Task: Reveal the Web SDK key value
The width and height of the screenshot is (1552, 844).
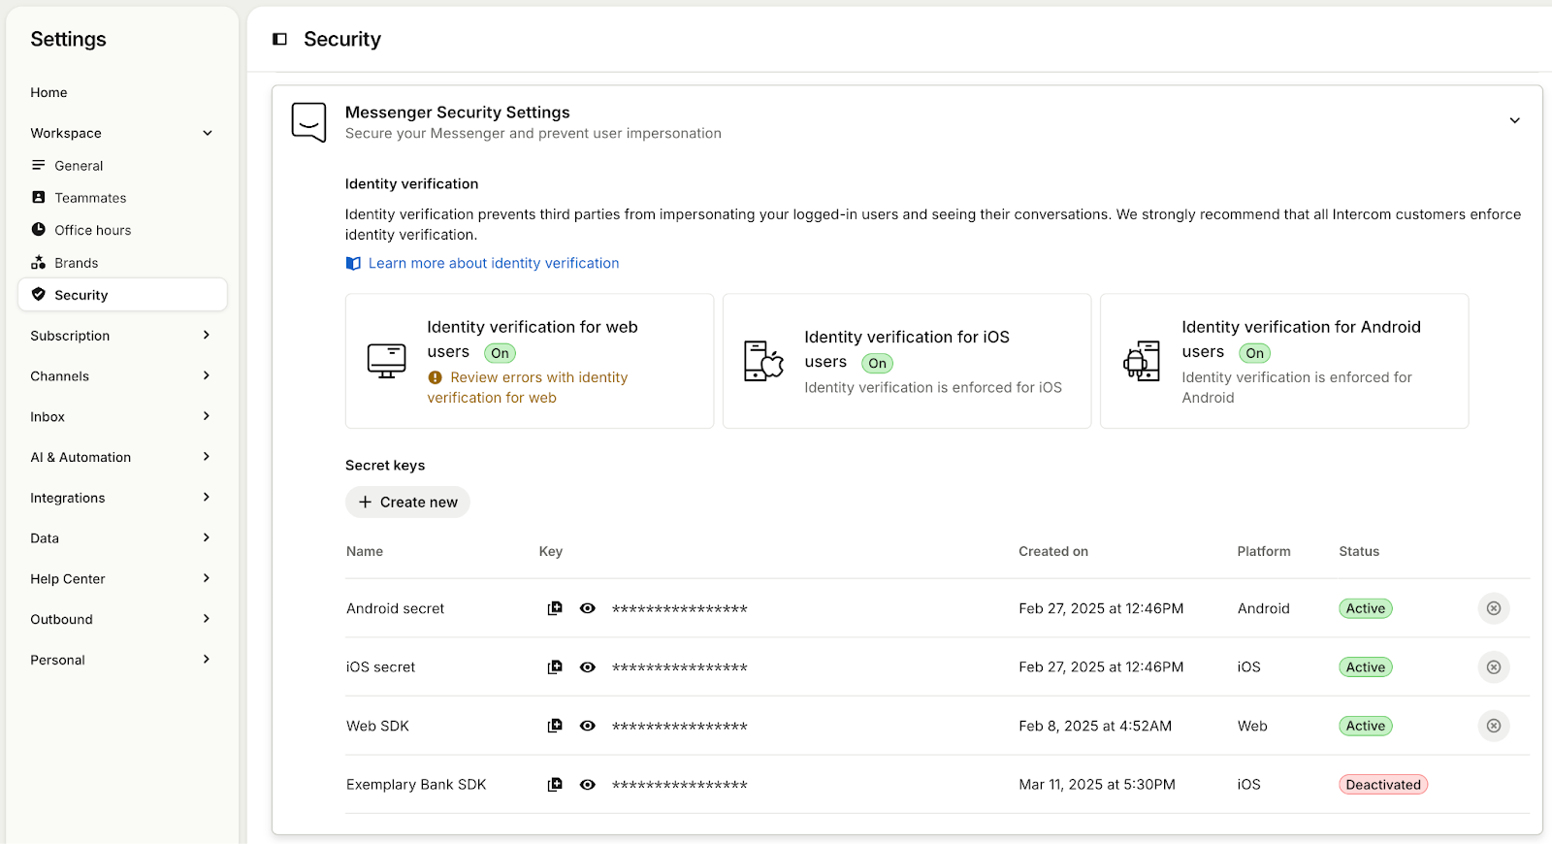Action: [587, 726]
